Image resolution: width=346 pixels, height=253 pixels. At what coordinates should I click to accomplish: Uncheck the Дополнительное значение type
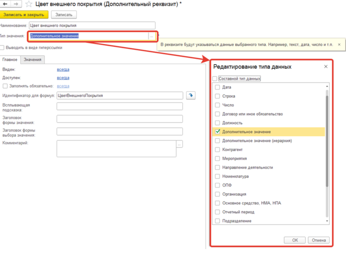[218, 131]
